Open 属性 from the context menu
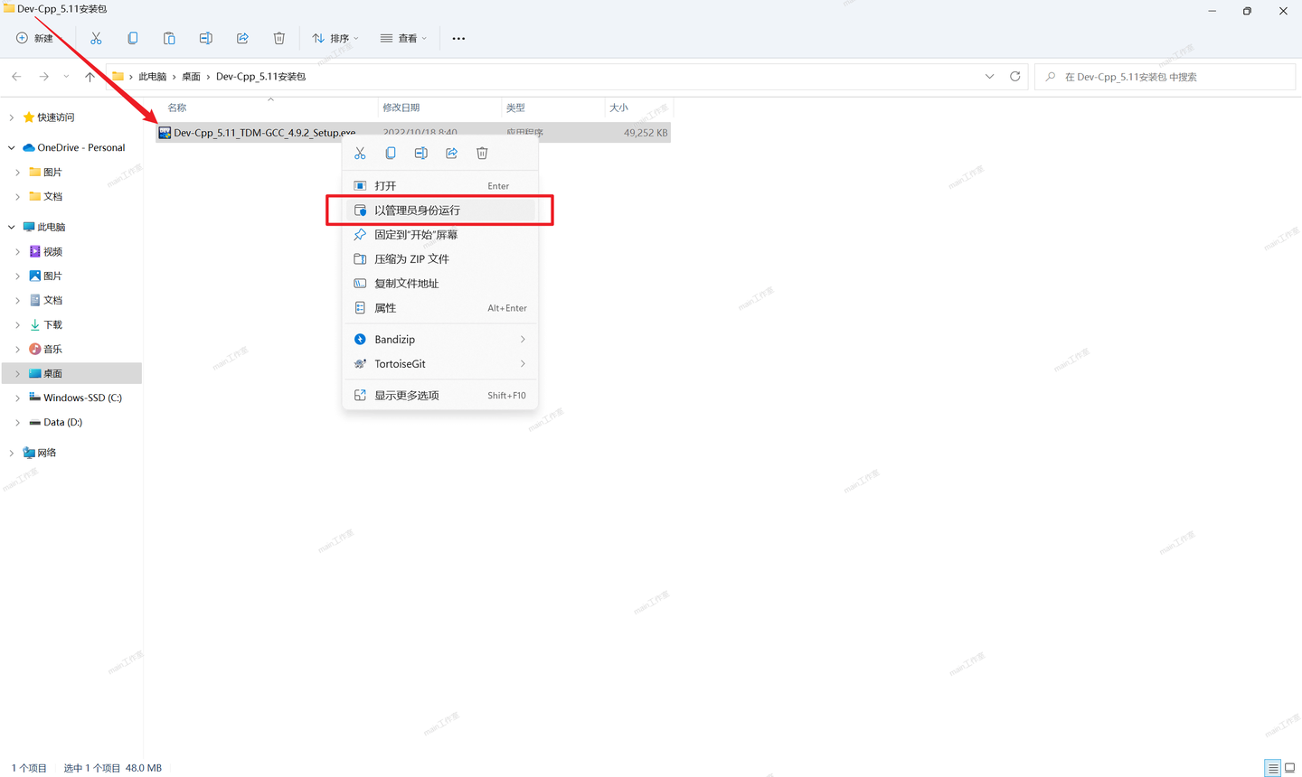 click(440, 307)
